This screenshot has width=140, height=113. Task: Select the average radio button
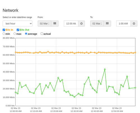click(26, 34)
